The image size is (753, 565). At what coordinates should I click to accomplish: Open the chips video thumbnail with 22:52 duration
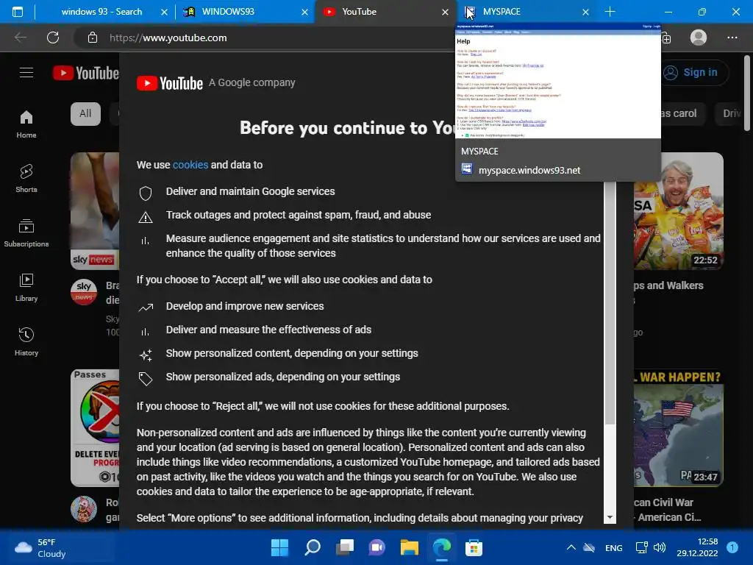tap(678, 211)
